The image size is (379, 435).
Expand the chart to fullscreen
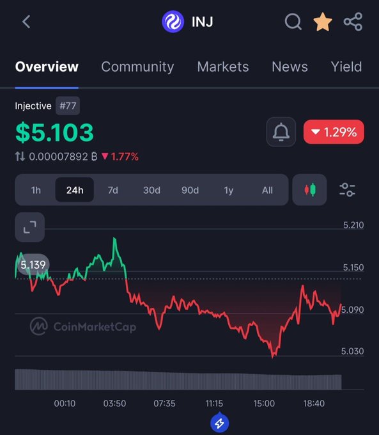click(29, 227)
